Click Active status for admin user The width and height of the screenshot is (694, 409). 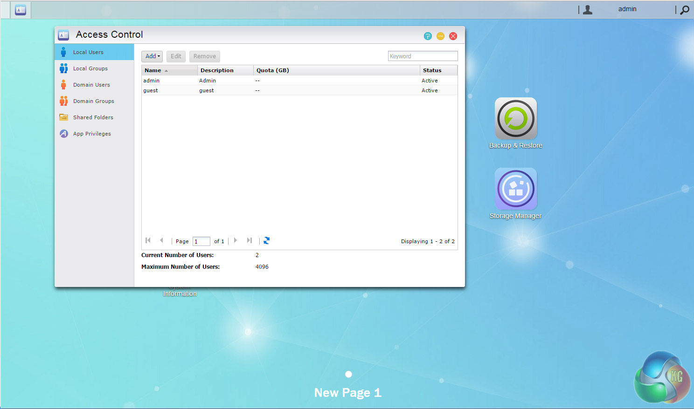point(430,81)
